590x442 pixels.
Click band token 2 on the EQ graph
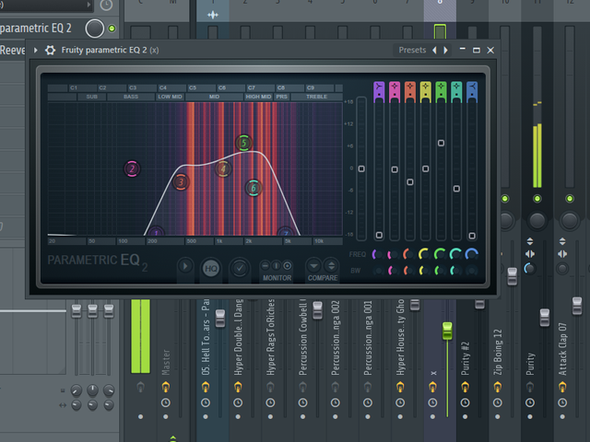click(x=132, y=169)
